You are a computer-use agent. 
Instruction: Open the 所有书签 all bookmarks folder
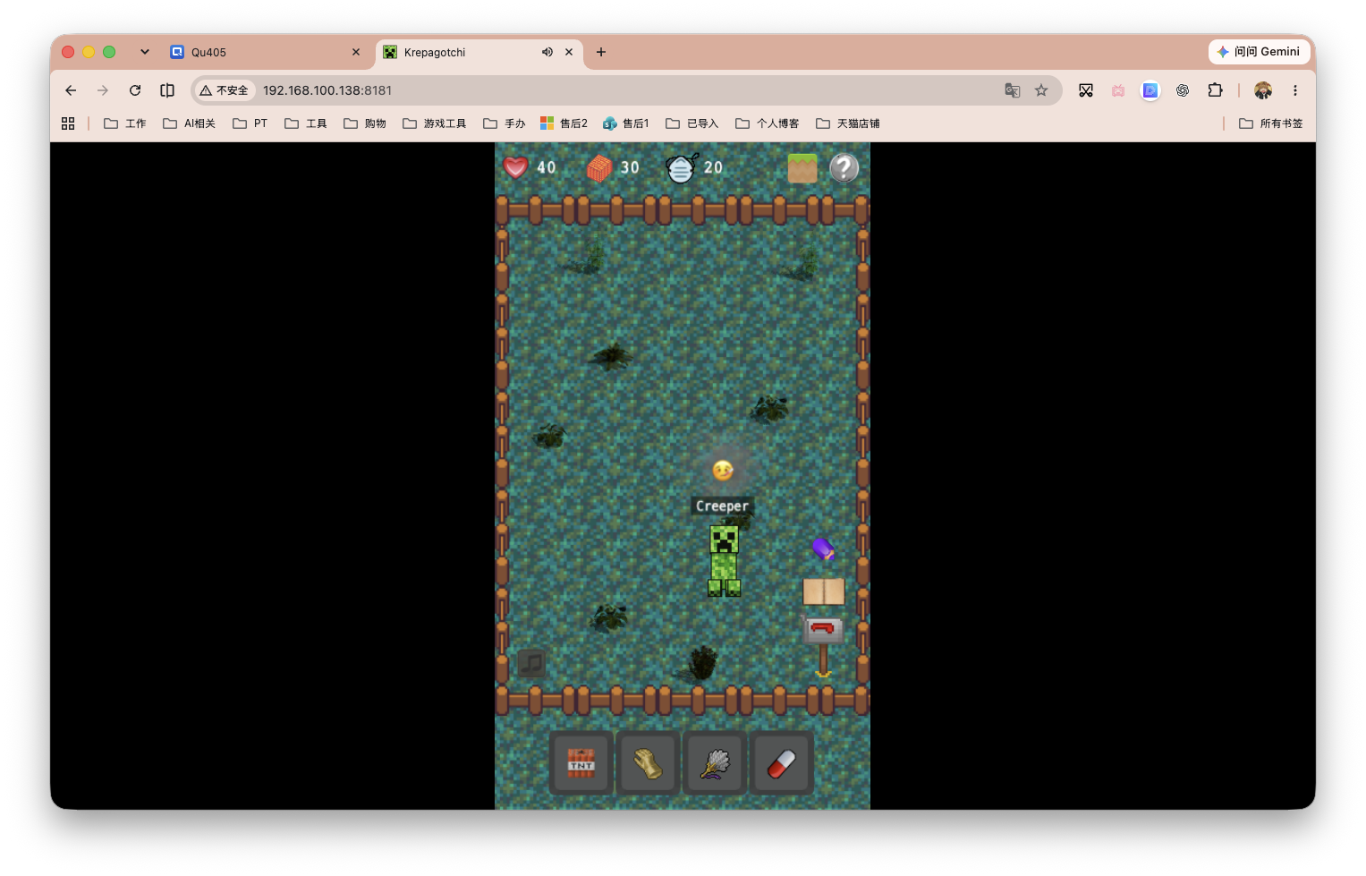click(x=1271, y=123)
